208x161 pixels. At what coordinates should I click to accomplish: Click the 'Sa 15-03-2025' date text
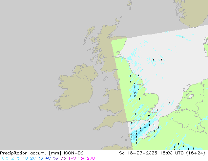pyautogui.click(x=138, y=153)
